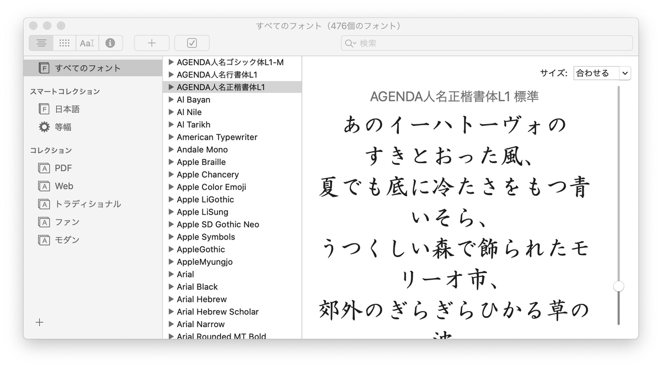Expand the American Typewriter family

171,137
